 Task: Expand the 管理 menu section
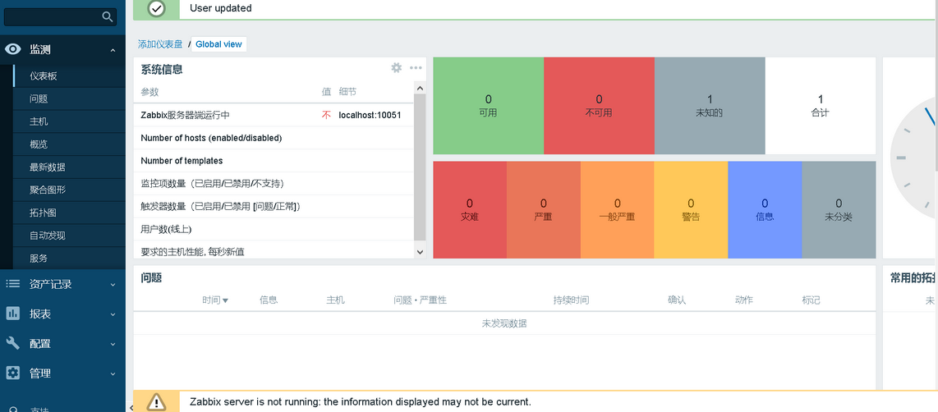pyautogui.click(x=113, y=373)
